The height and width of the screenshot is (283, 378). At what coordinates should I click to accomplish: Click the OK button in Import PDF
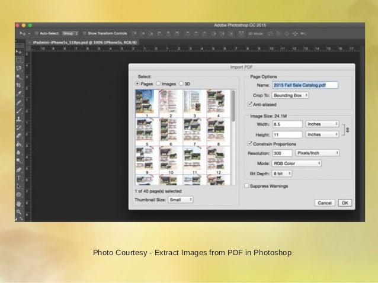(x=345, y=203)
